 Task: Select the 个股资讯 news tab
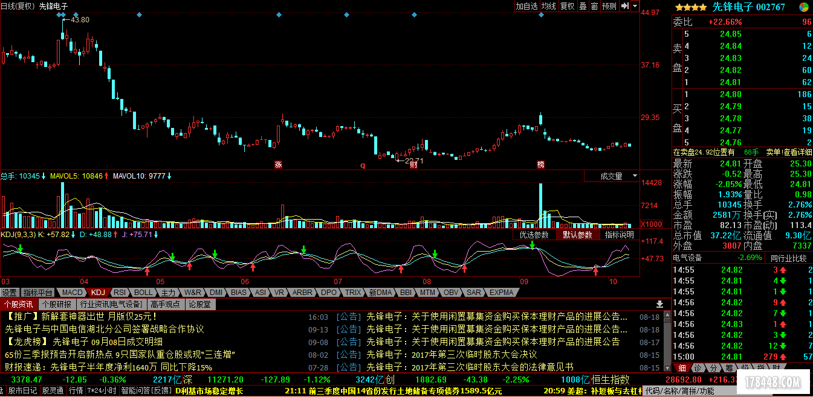pos(18,304)
